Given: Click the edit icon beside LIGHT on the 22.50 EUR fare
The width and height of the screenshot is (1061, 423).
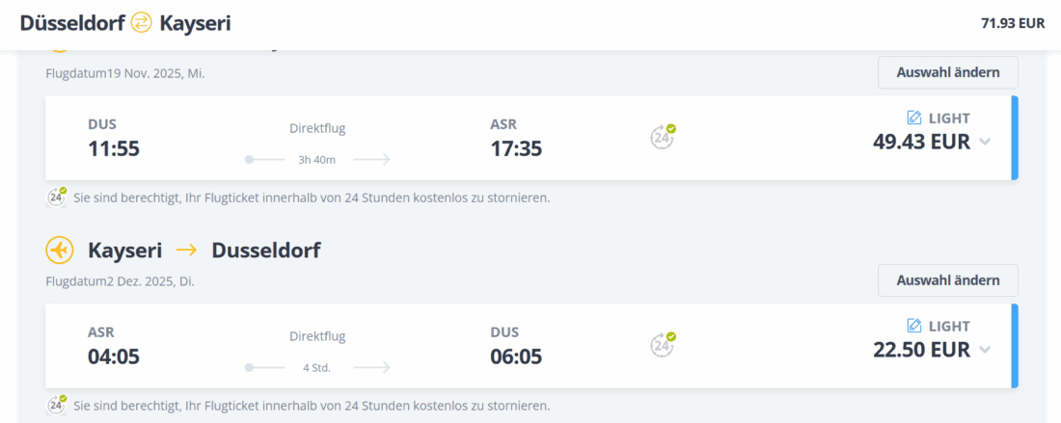Looking at the screenshot, I should point(914,326).
